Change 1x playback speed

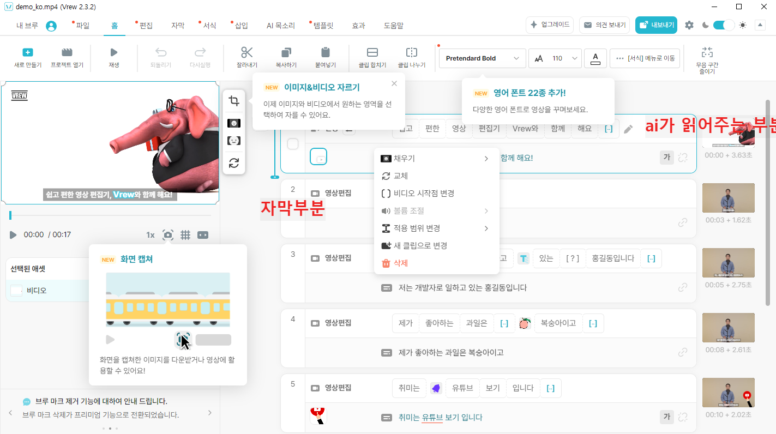click(151, 235)
